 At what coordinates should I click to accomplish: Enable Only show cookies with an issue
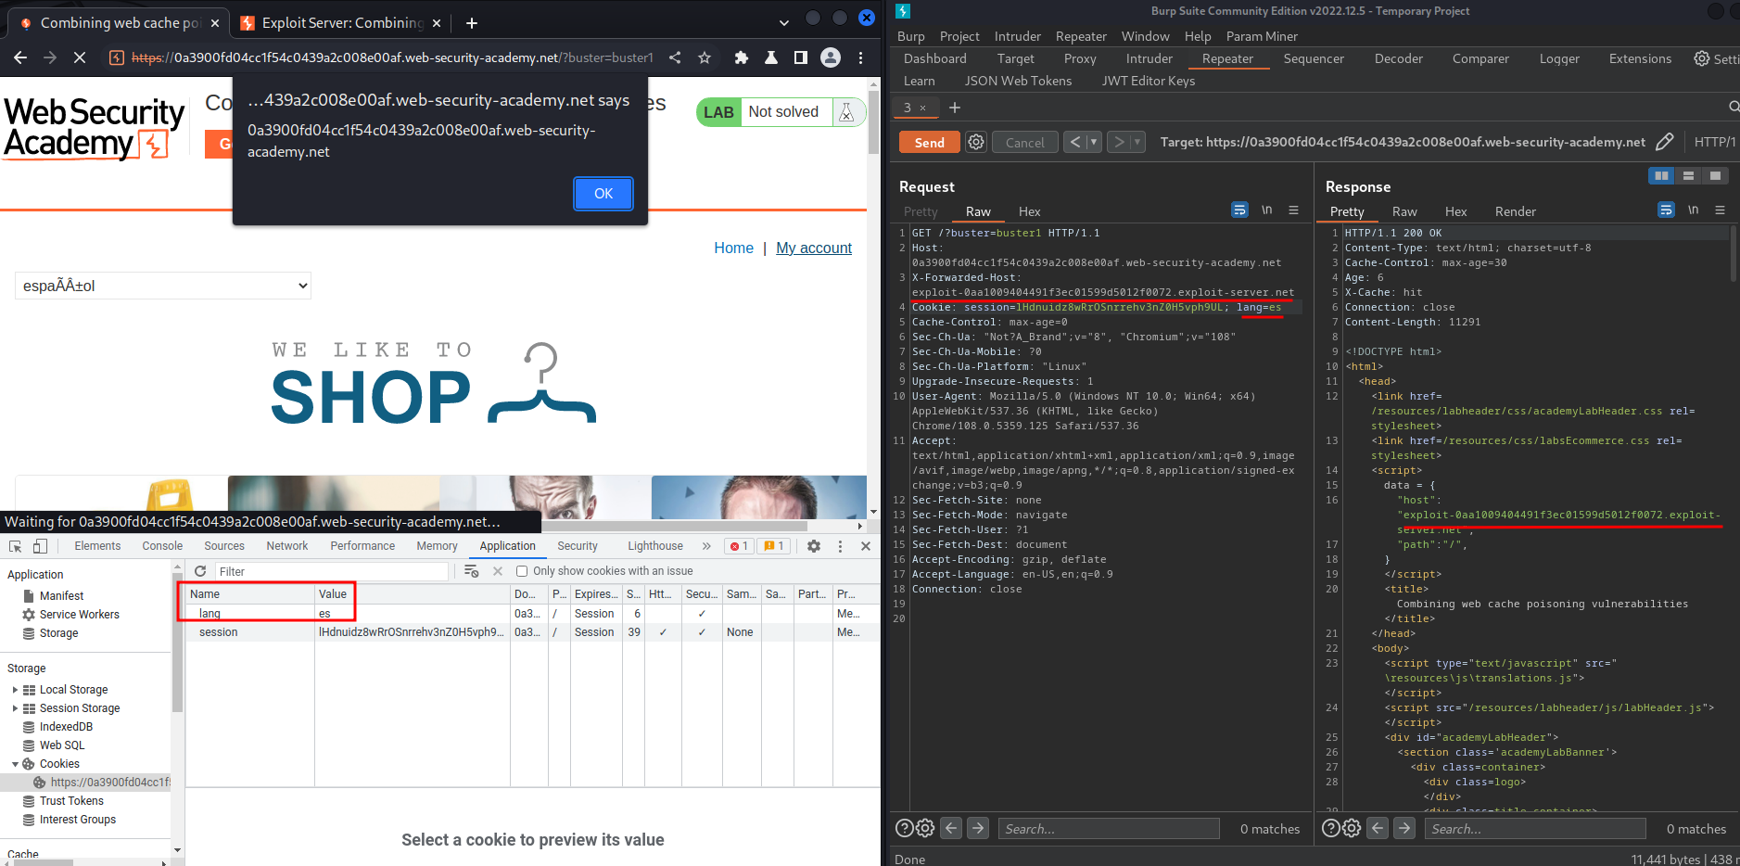tap(522, 571)
